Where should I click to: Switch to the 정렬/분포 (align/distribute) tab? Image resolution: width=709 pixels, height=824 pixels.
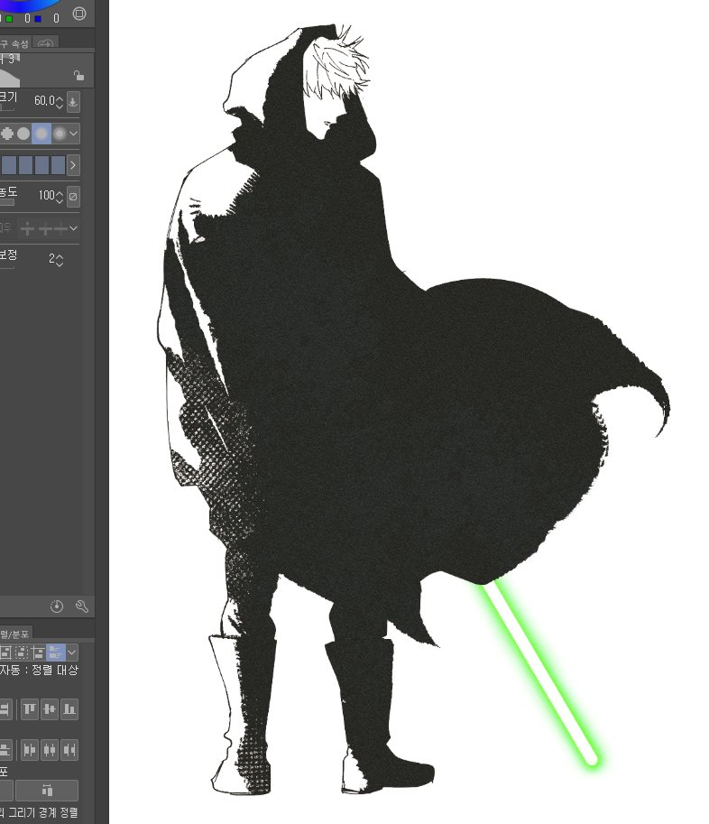[x=14, y=634]
